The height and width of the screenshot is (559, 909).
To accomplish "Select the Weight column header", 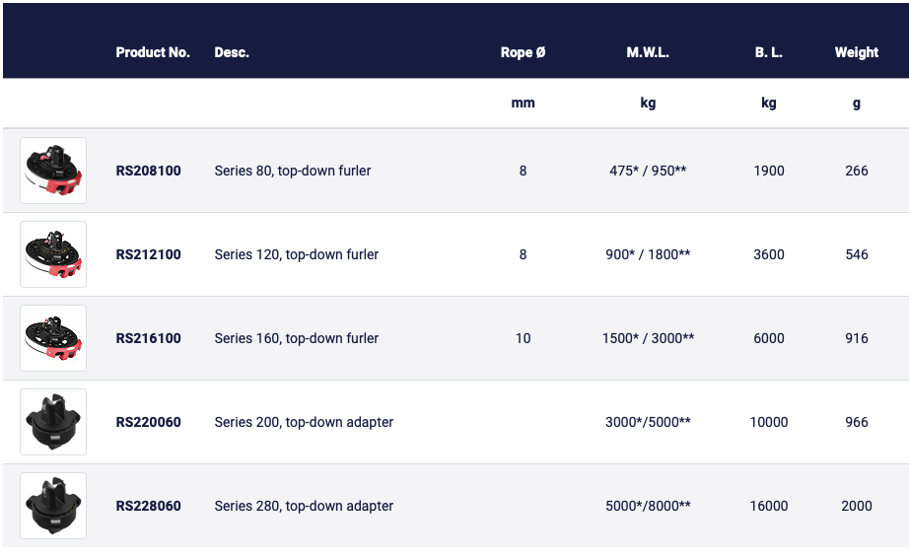I will click(x=856, y=52).
